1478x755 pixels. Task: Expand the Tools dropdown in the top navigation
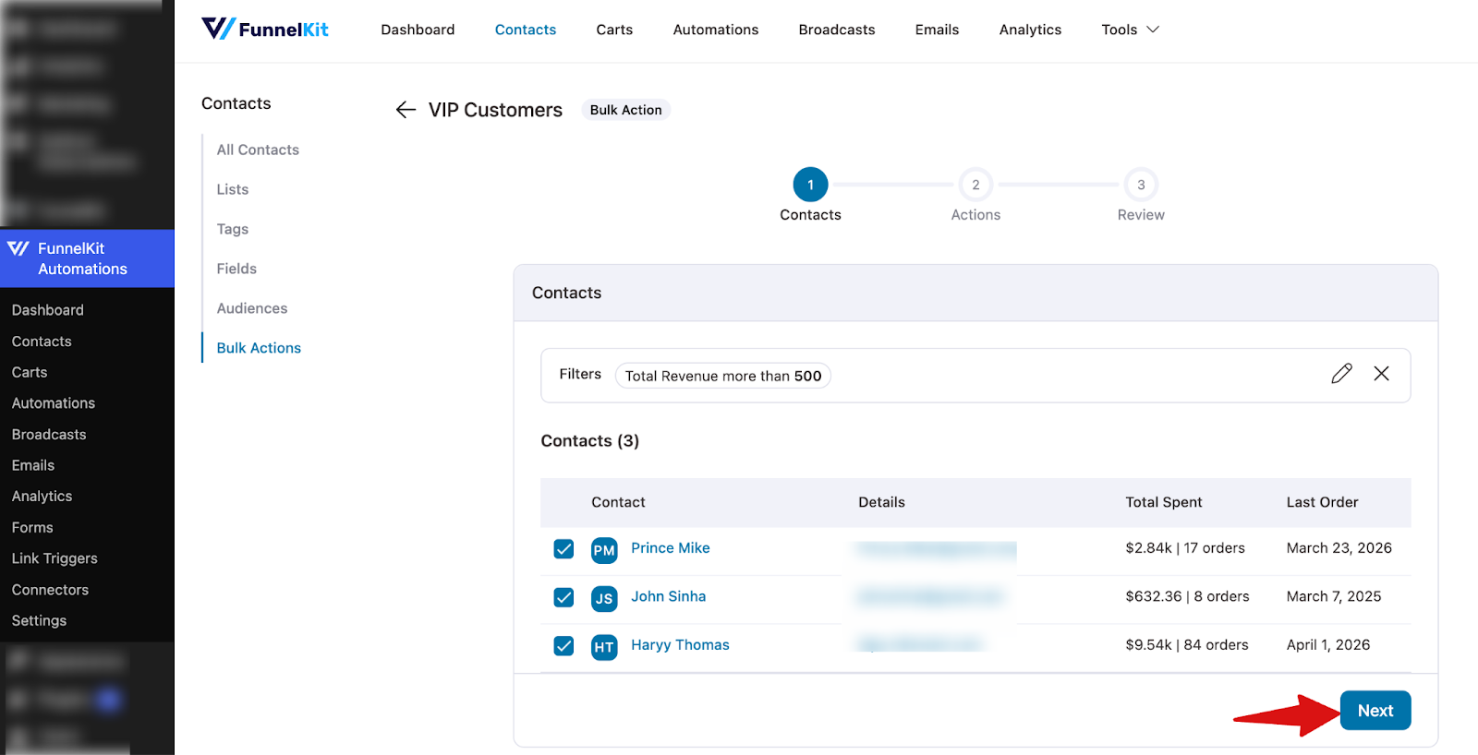pos(1130,30)
